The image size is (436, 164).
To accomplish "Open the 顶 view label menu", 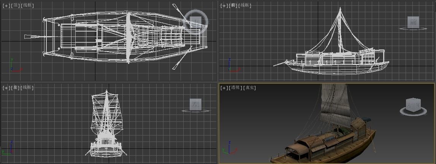I will pyautogui.click(x=16, y=5).
